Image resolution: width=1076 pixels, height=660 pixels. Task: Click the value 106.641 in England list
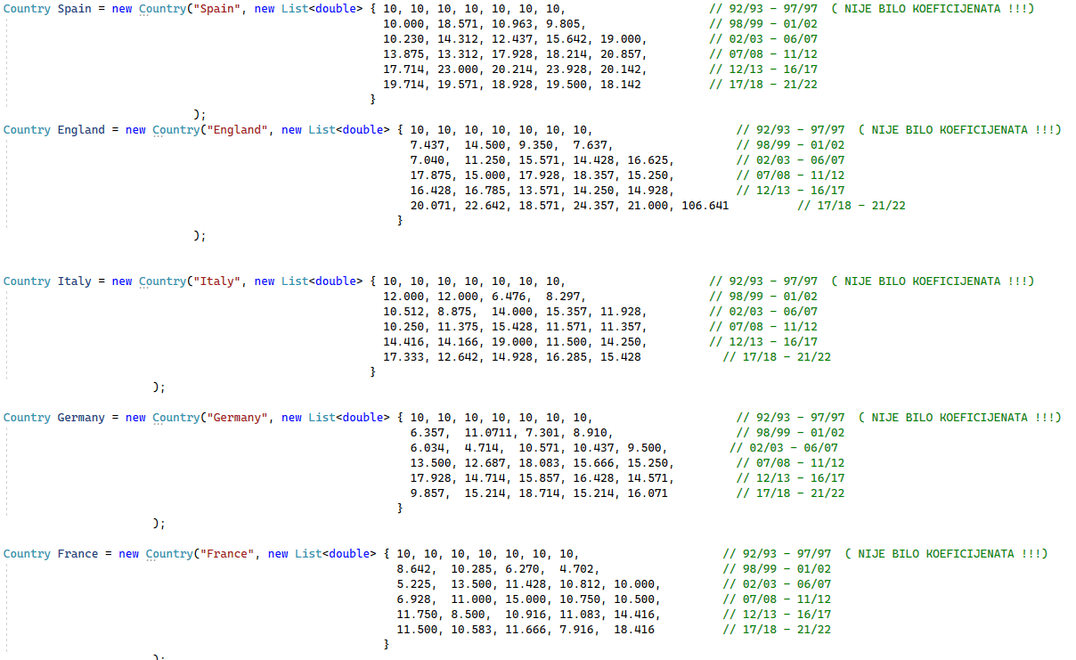tap(705, 206)
